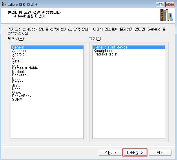Image resolution: width=177 pixels, height=160 pixels.
Task: Select BeBook manufacturer
Action: point(47,72)
